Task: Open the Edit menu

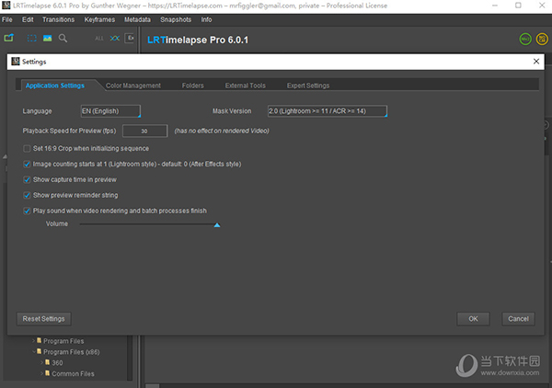Action: [x=28, y=19]
